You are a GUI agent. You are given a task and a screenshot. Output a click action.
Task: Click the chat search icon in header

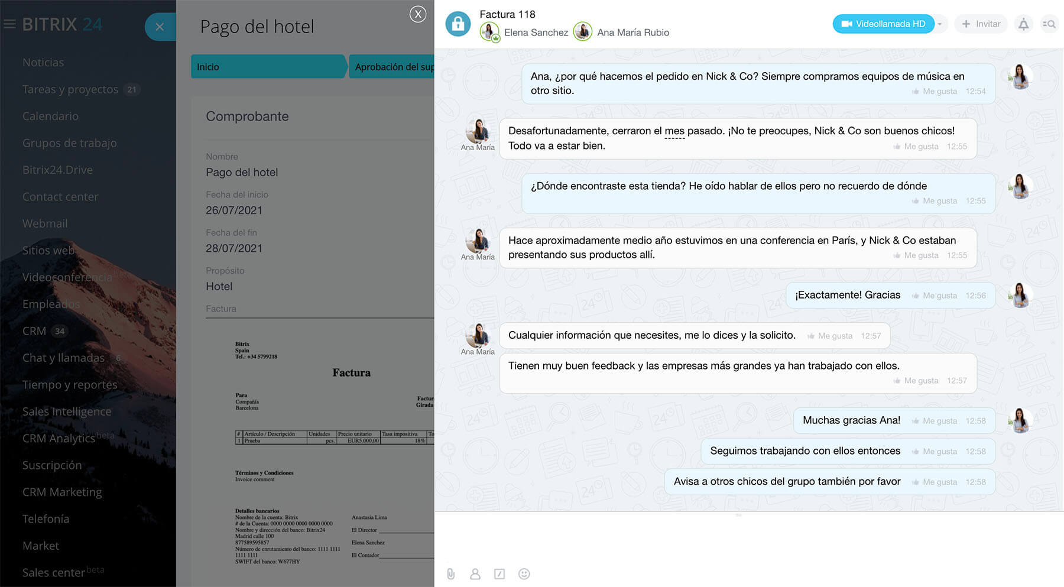(x=1049, y=24)
